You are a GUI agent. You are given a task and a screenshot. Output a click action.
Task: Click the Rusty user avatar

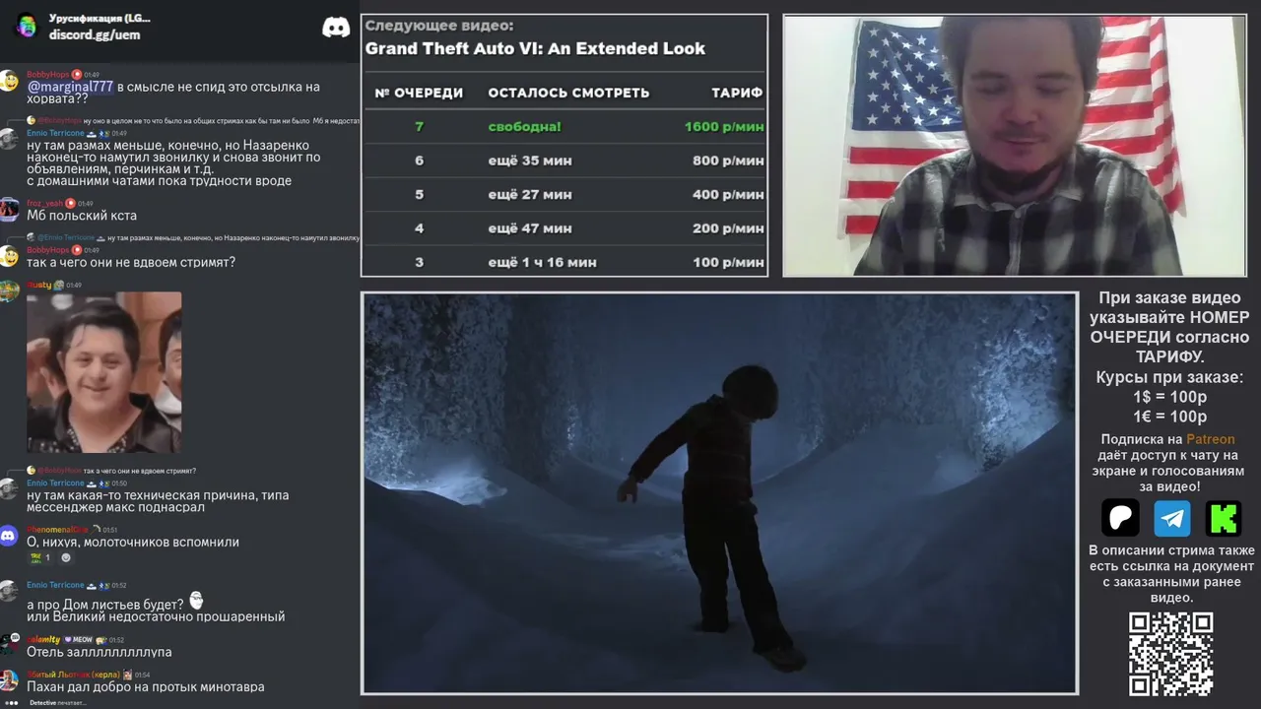point(9,290)
